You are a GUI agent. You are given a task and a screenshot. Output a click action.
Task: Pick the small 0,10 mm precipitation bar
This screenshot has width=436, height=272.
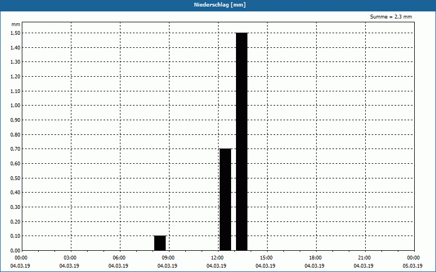pos(160,243)
